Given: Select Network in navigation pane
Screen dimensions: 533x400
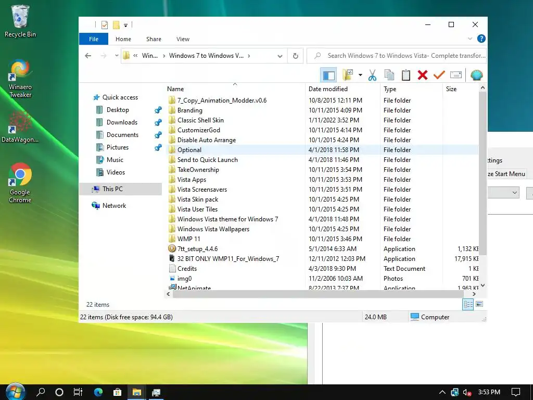Looking at the screenshot, I should [x=114, y=205].
